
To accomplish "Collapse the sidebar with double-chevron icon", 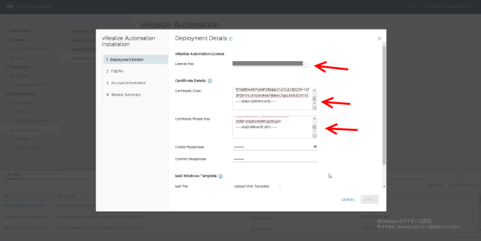I will [55, 19].
